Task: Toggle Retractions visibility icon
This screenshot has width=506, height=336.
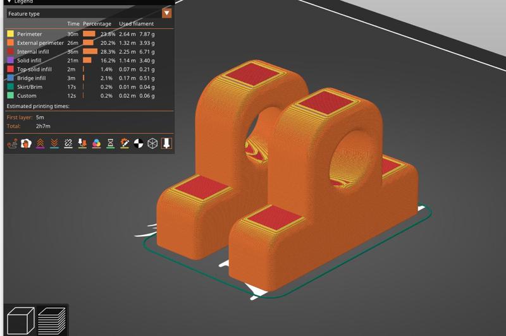Action: point(40,143)
